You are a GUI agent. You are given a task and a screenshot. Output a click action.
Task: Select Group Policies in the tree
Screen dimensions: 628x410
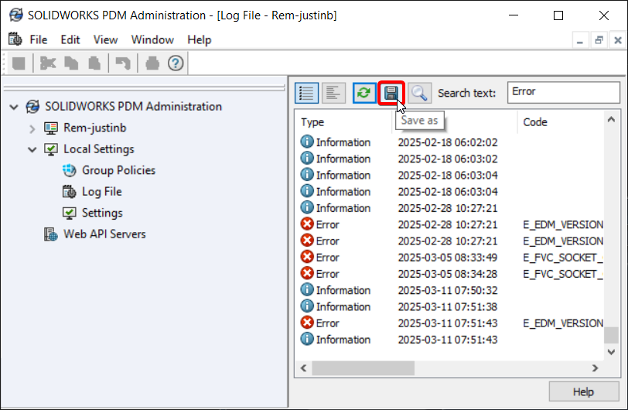(118, 170)
